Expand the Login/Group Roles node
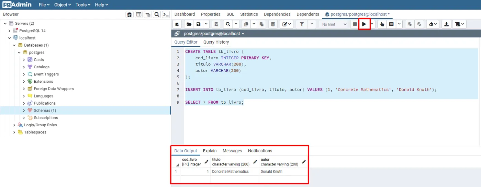Screen dimensions: 481x187 (14, 125)
